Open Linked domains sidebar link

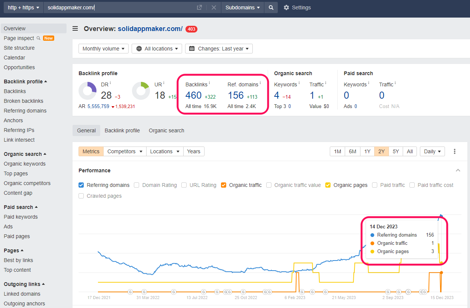pos(22,294)
